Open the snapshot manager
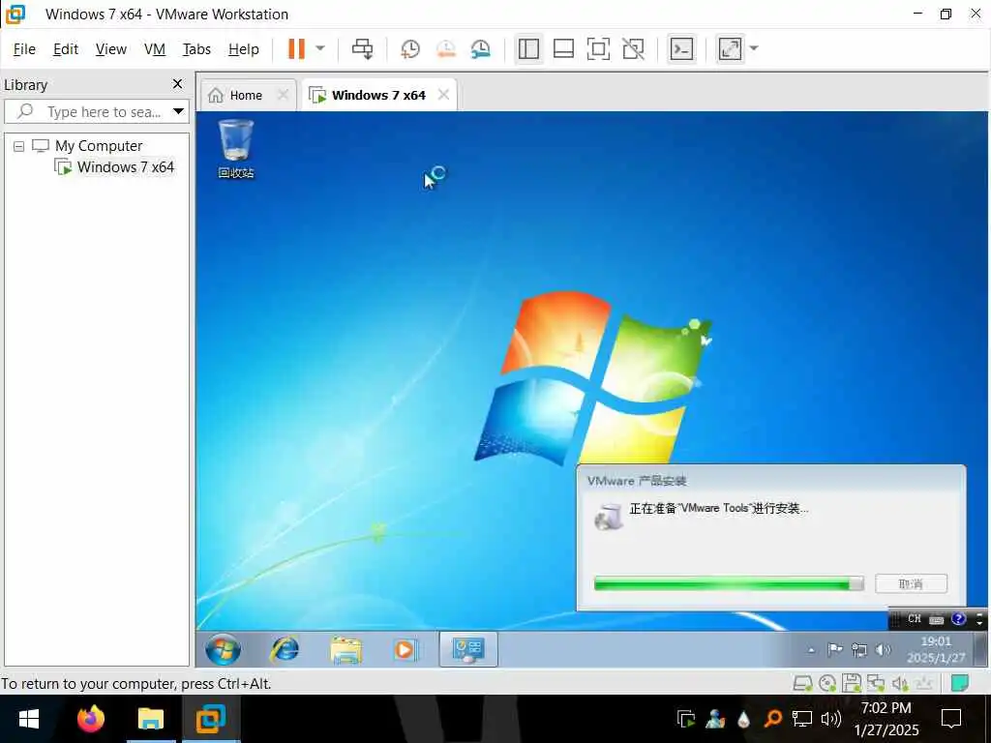 pos(481,48)
